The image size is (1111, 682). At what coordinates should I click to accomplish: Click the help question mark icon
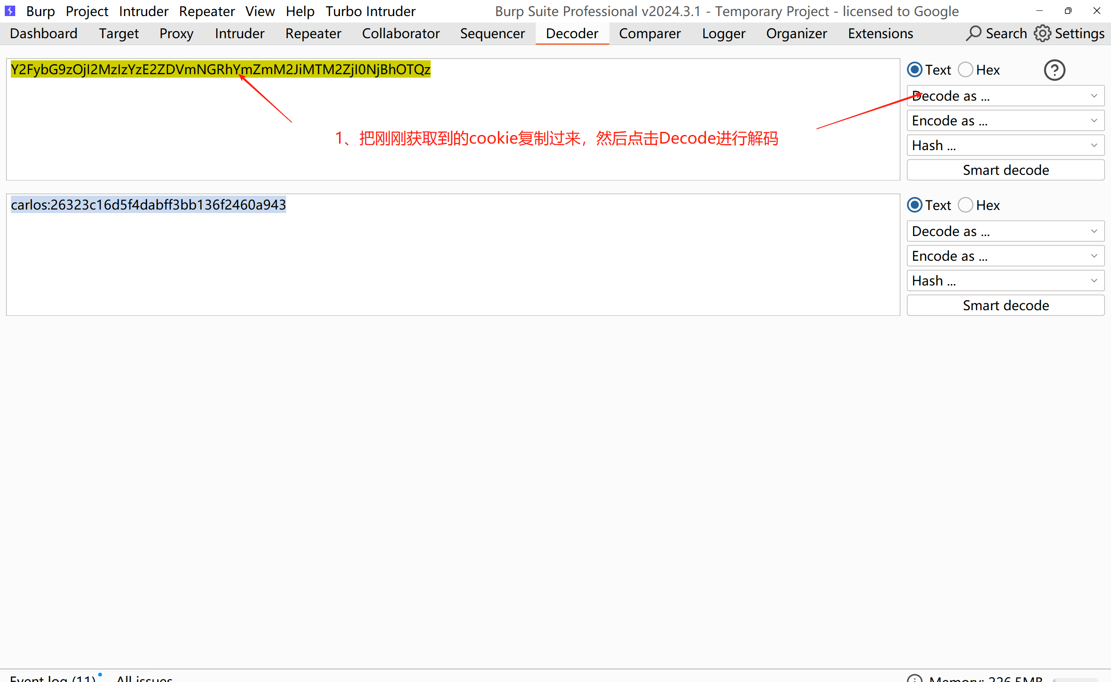tap(1054, 70)
